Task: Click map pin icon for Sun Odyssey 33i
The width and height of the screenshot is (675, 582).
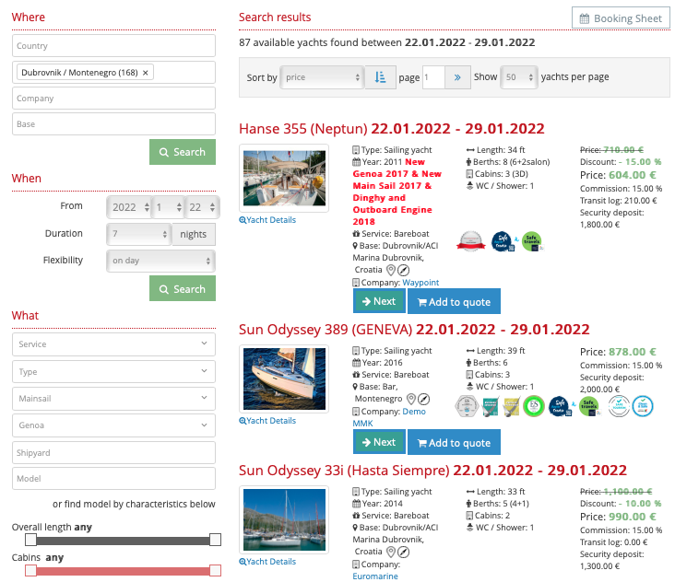Action: (391, 552)
